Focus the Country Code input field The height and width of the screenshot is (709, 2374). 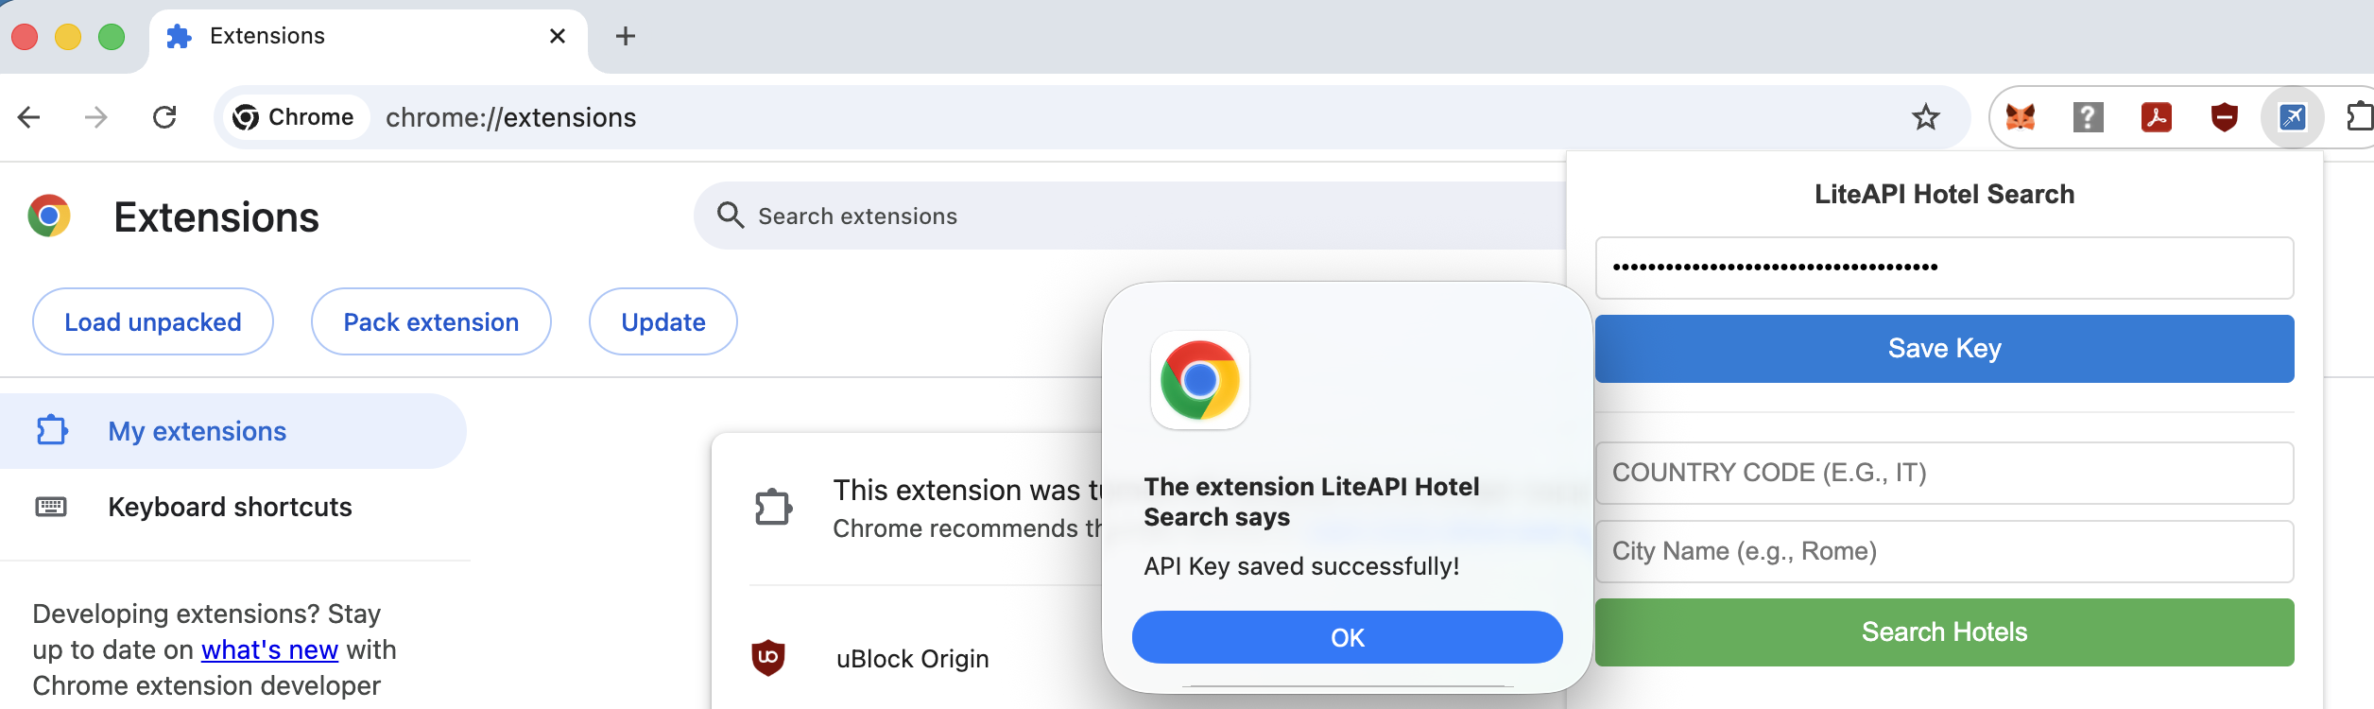tap(1944, 473)
